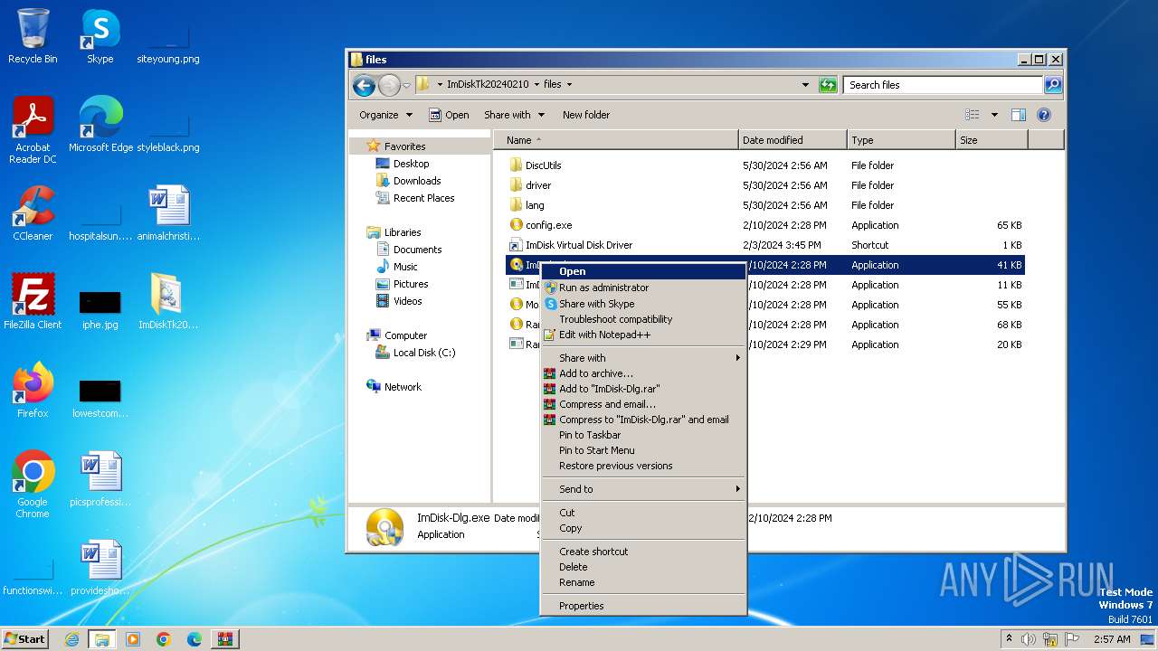Click WinRAR icon in taskbar
Viewport: 1158px width, 651px height.
click(x=224, y=639)
